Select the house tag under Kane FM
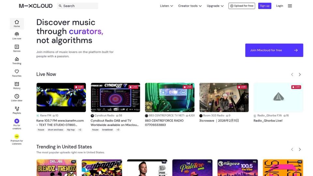 point(41,130)
